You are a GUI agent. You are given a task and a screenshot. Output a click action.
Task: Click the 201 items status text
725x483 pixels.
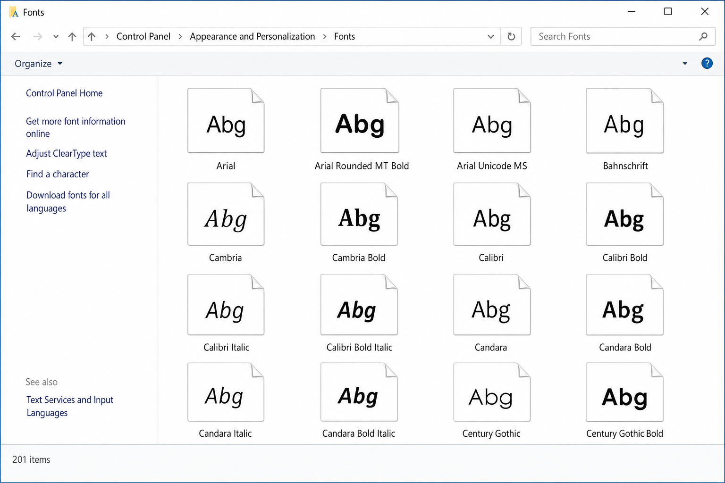click(x=31, y=459)
